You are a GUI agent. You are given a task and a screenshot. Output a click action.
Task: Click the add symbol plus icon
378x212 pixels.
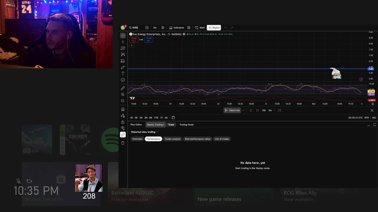[x=147, y=28]
